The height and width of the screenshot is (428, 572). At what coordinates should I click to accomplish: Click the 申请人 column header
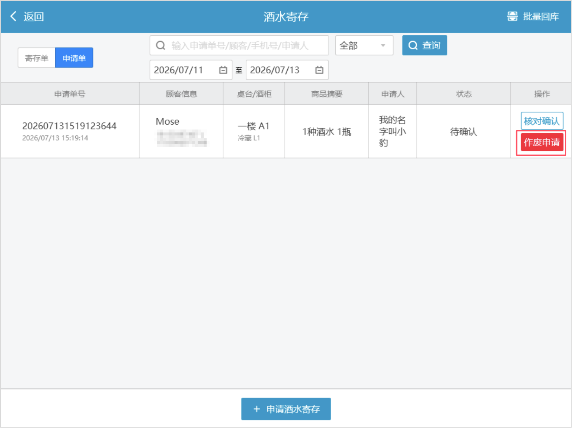pyautogui.click(x=393, y=94)
